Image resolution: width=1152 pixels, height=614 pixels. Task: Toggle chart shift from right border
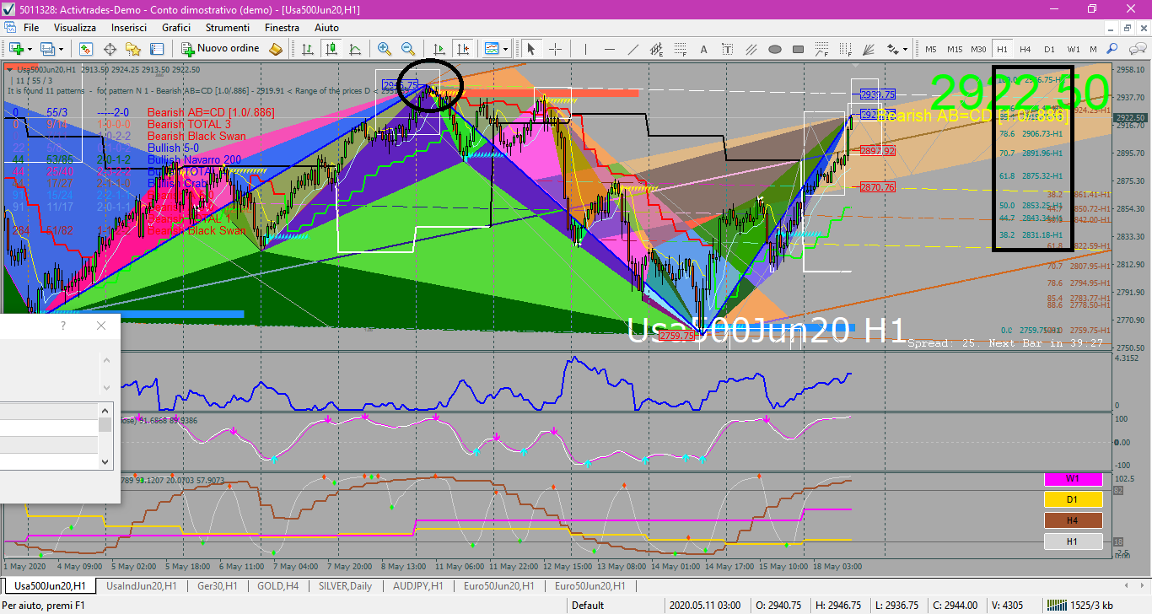(462, 49)
